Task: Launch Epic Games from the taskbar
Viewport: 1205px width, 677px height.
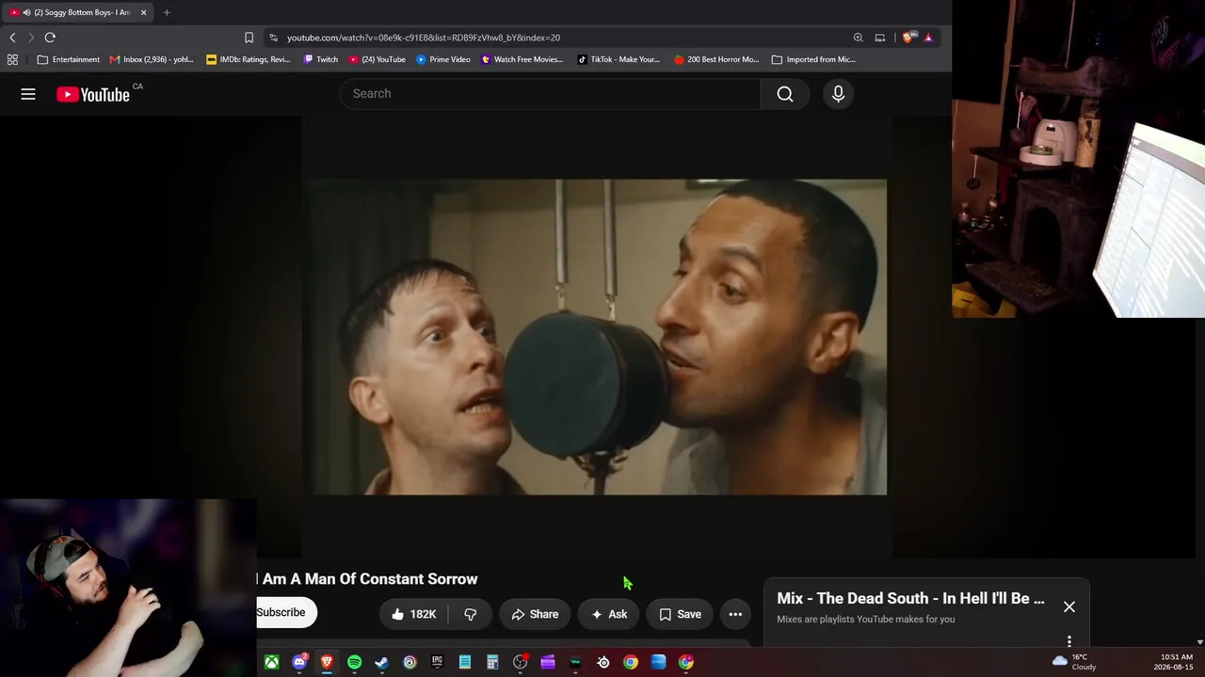Action: pos(437,662)
